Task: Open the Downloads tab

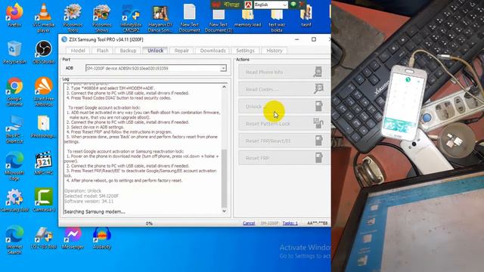Action: [213, 51]
